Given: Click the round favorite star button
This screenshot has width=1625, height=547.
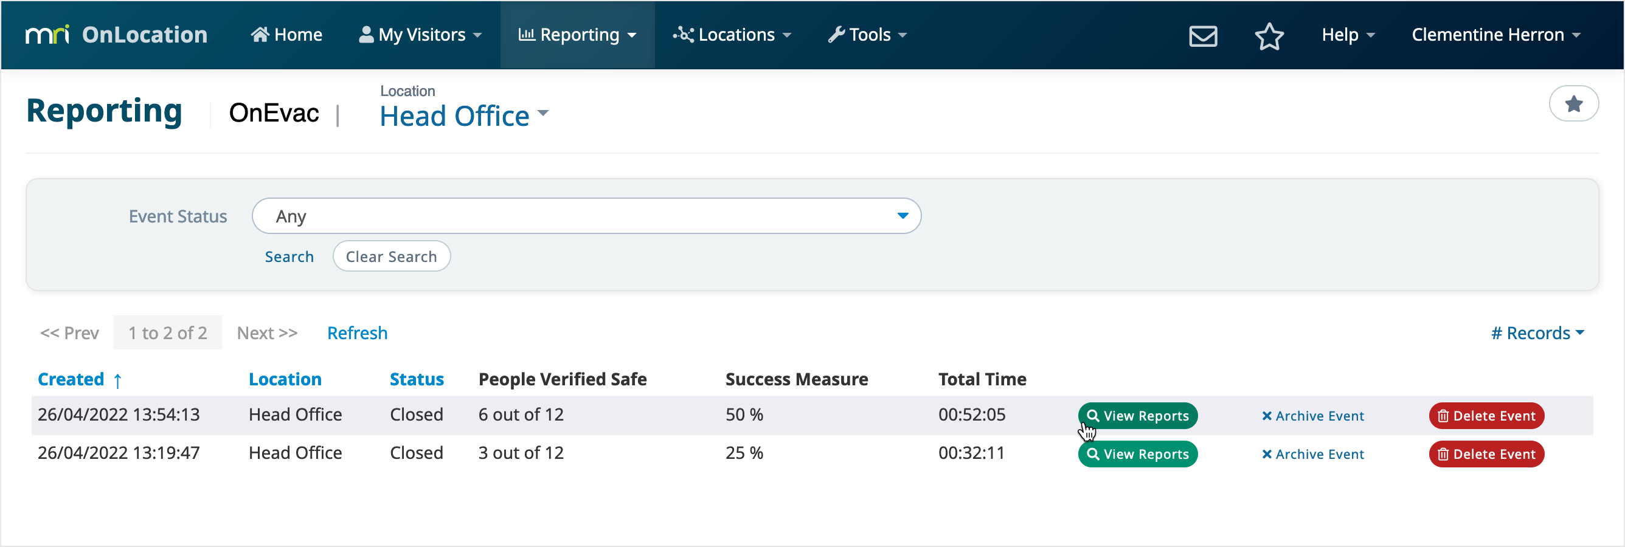Looking at the screenshot, I should (x=1573, y=103).
